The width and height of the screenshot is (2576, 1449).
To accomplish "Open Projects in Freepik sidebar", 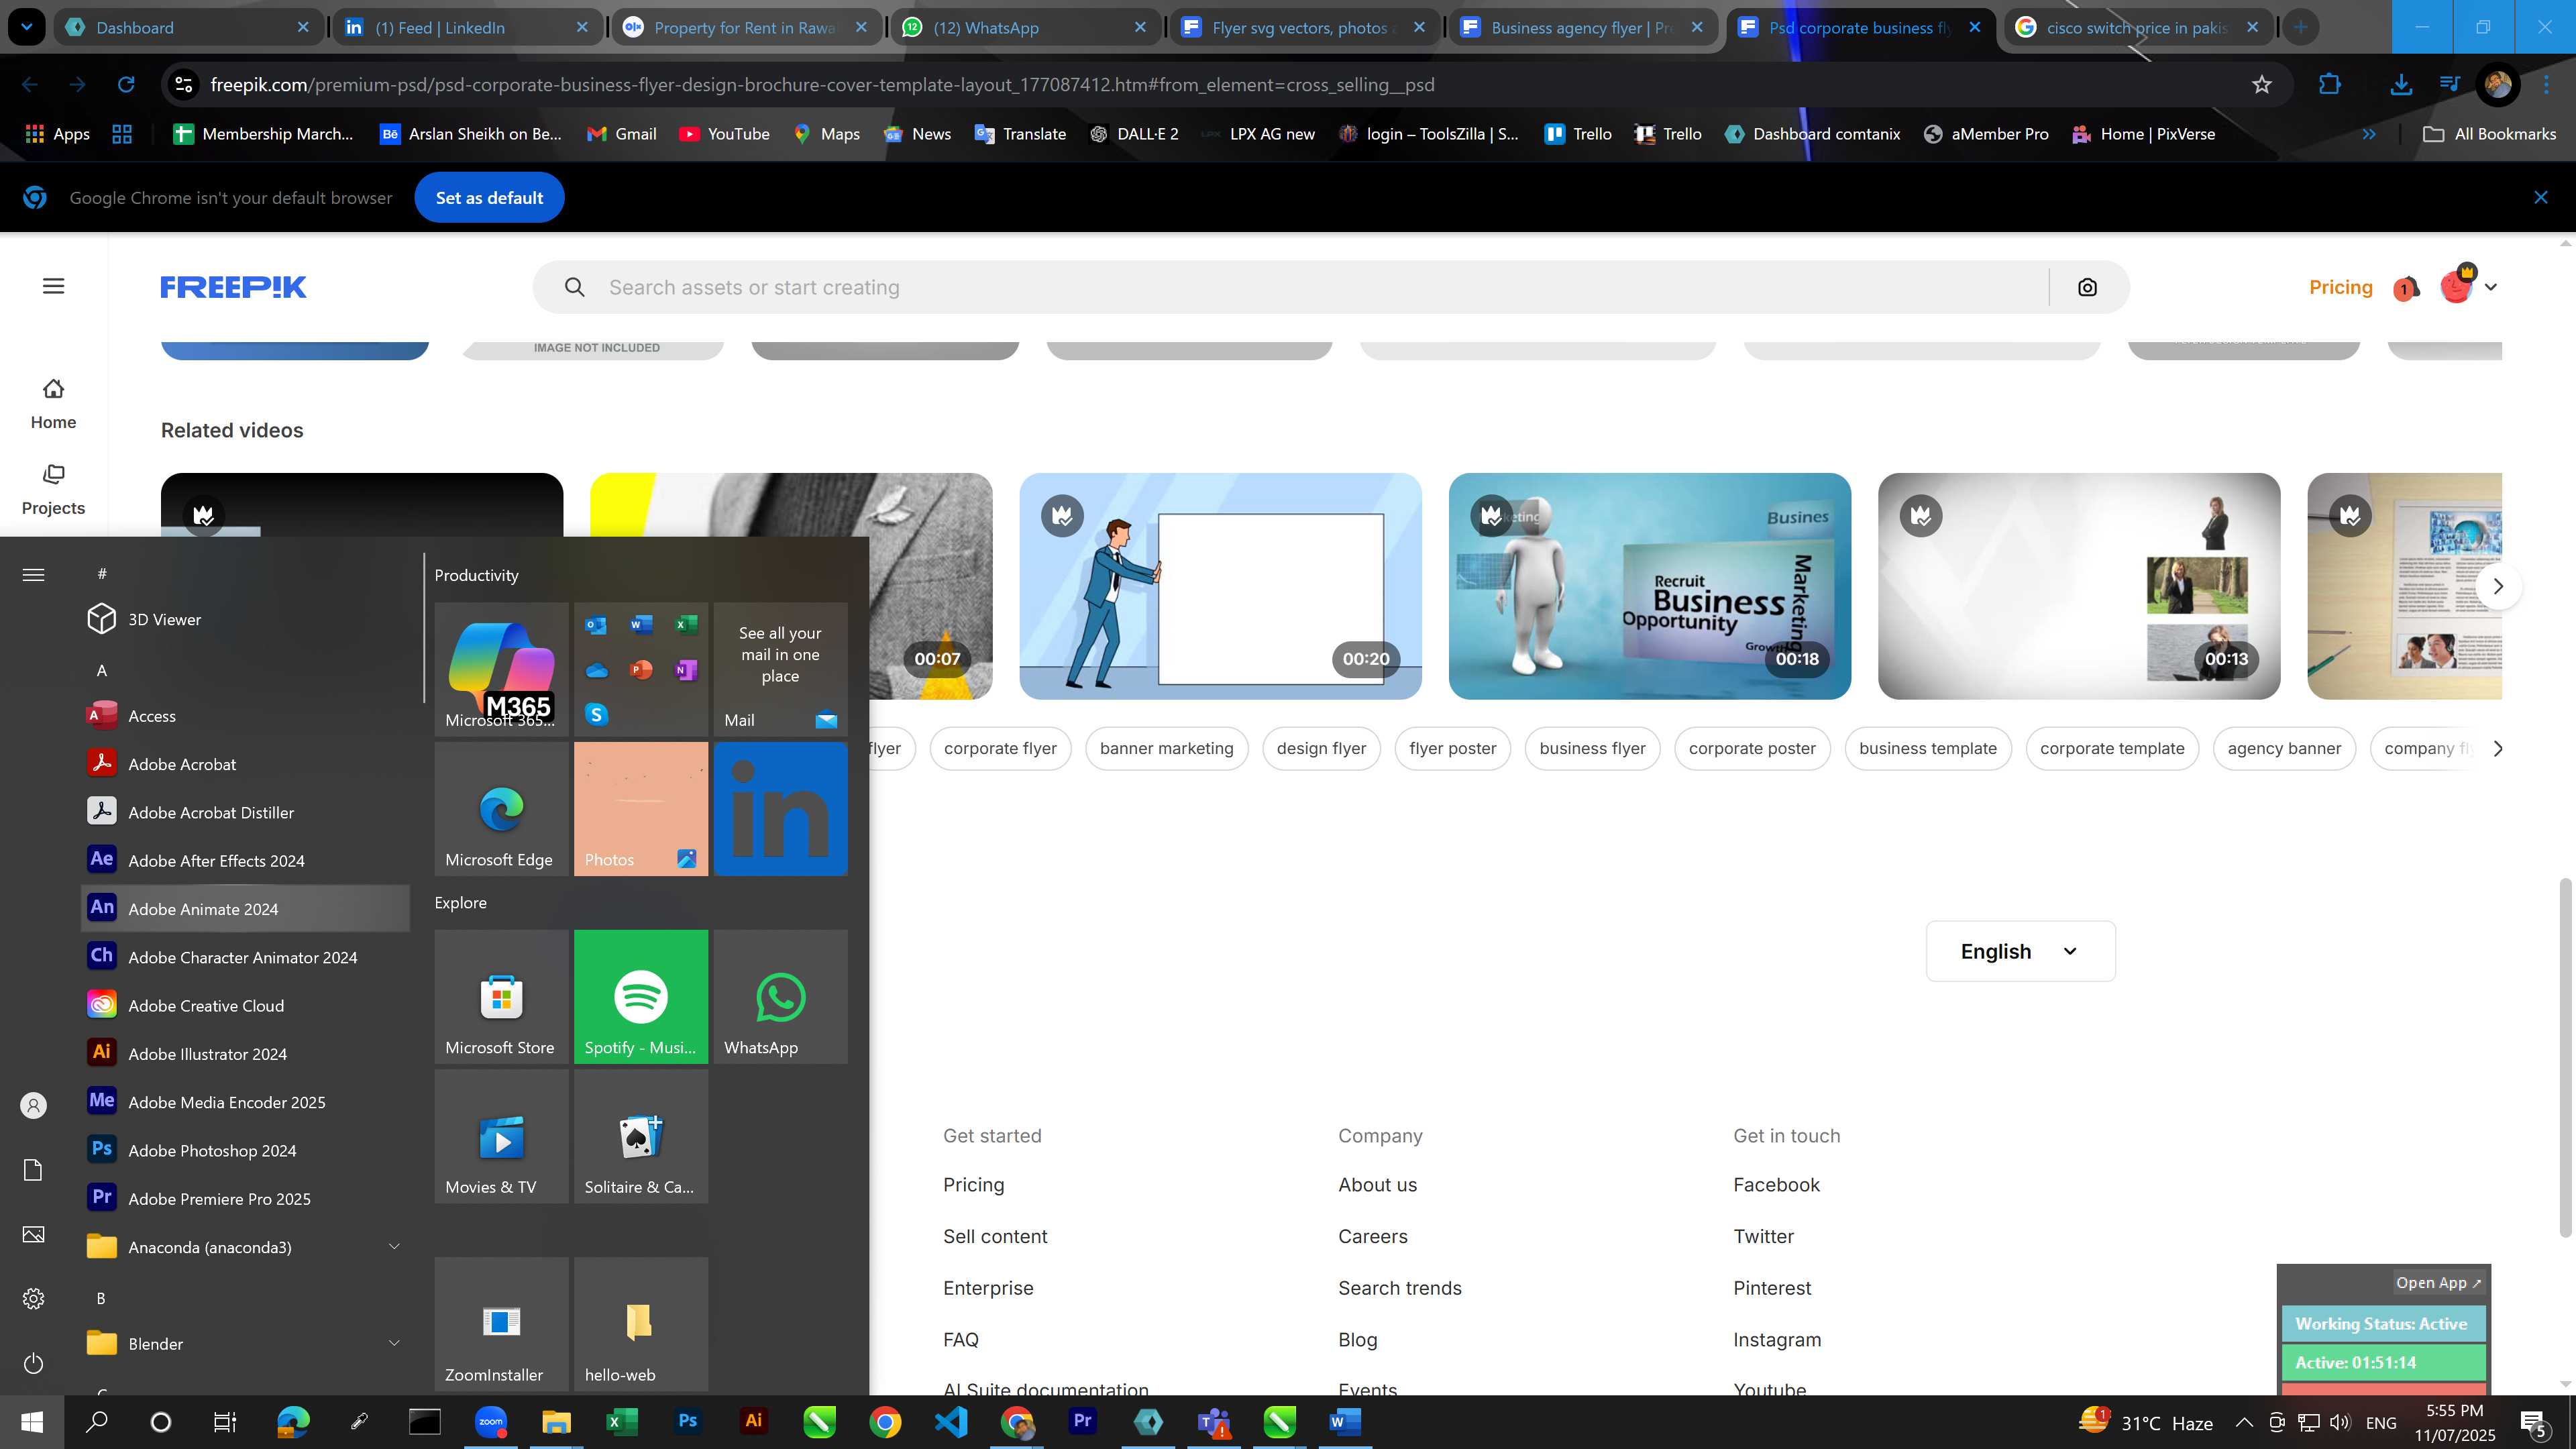I will [x=53, y=490].
